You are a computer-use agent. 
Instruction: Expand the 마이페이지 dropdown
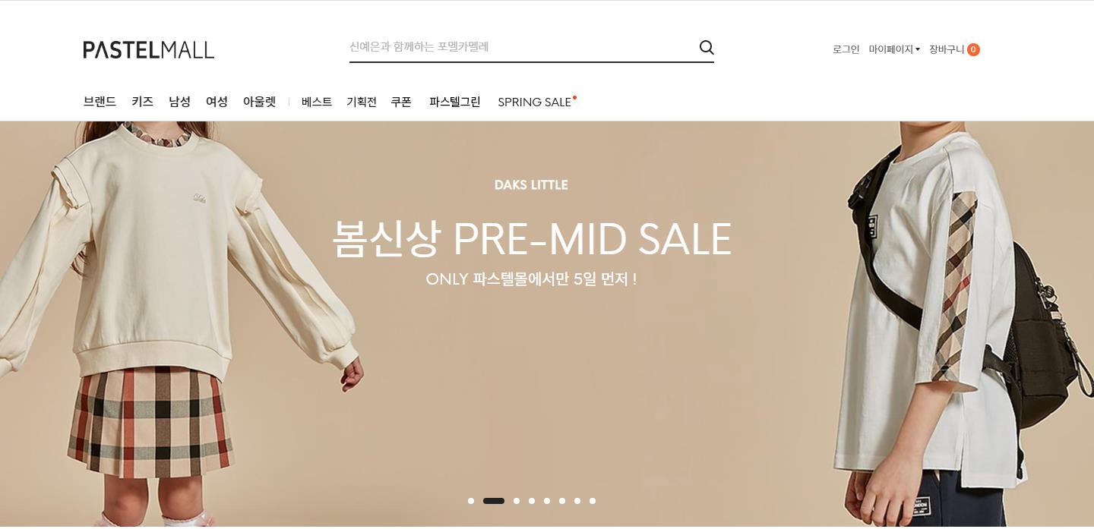pos(894,49)
